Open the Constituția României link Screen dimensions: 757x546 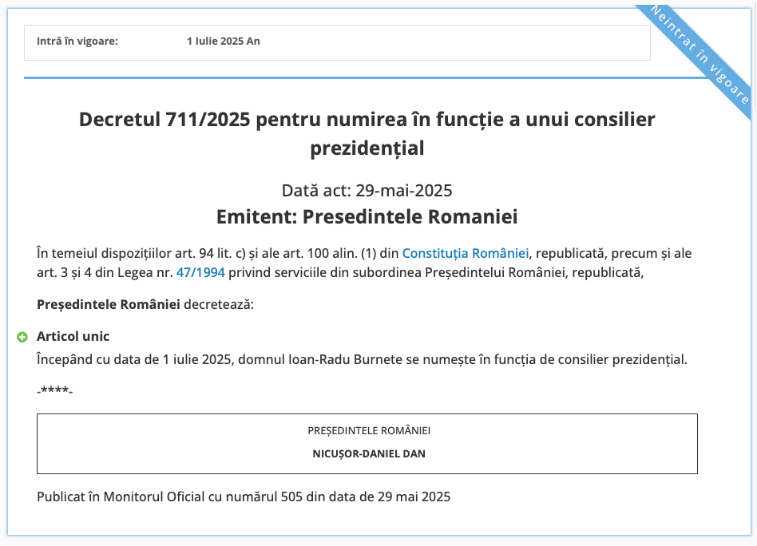(x=466, y=254)
